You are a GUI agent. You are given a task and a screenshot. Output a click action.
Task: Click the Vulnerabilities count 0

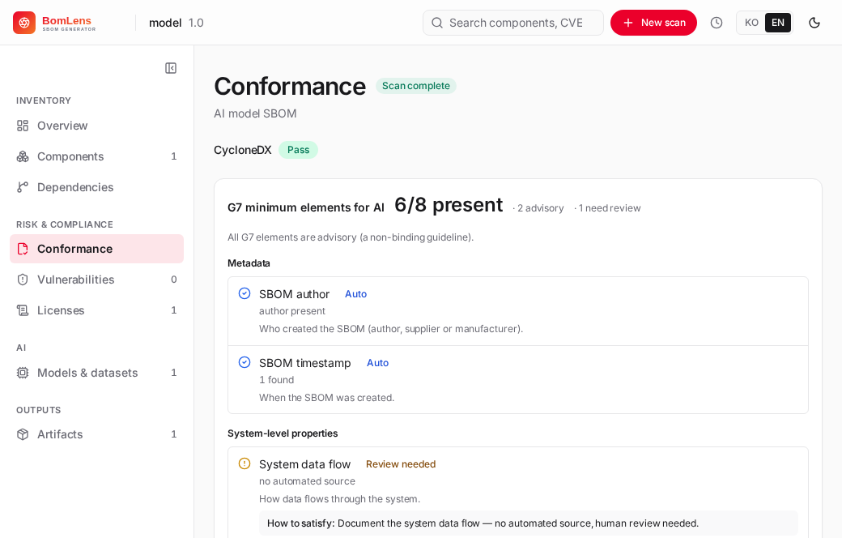click(x=173, y=280)
